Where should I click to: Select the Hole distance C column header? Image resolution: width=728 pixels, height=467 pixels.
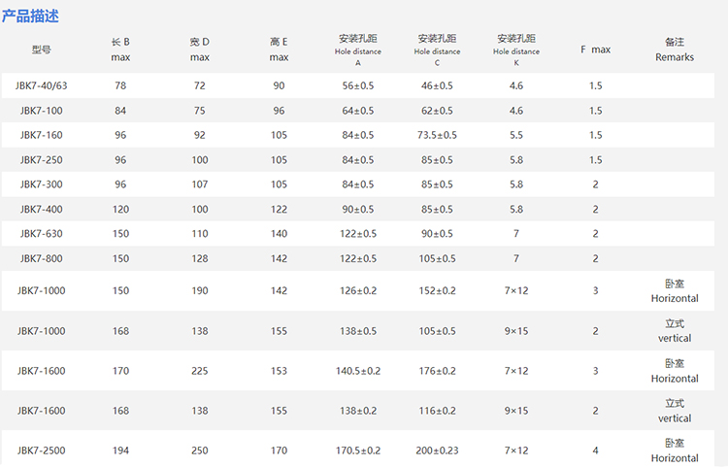pos(437,50)
